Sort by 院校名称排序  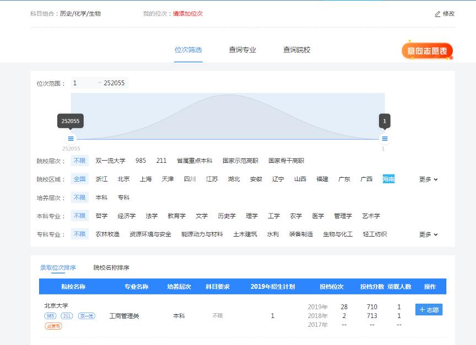111,268
